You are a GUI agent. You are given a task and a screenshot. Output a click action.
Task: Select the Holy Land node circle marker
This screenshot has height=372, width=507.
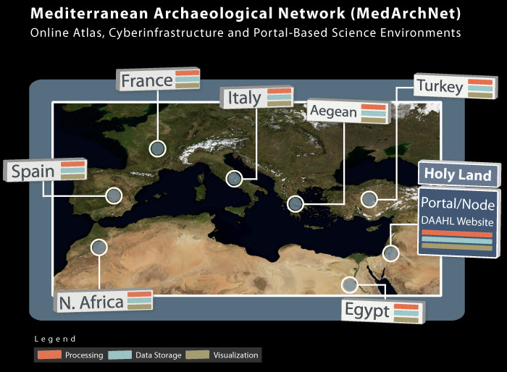pos(390,253)
